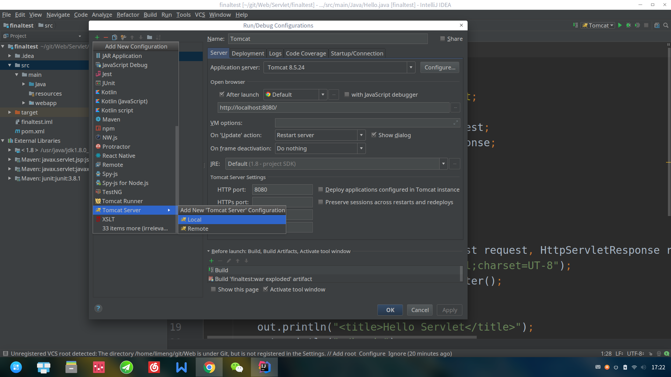
Task: Select Remote in Tomcat Server submenu
Action: click(x=232, y=229)
